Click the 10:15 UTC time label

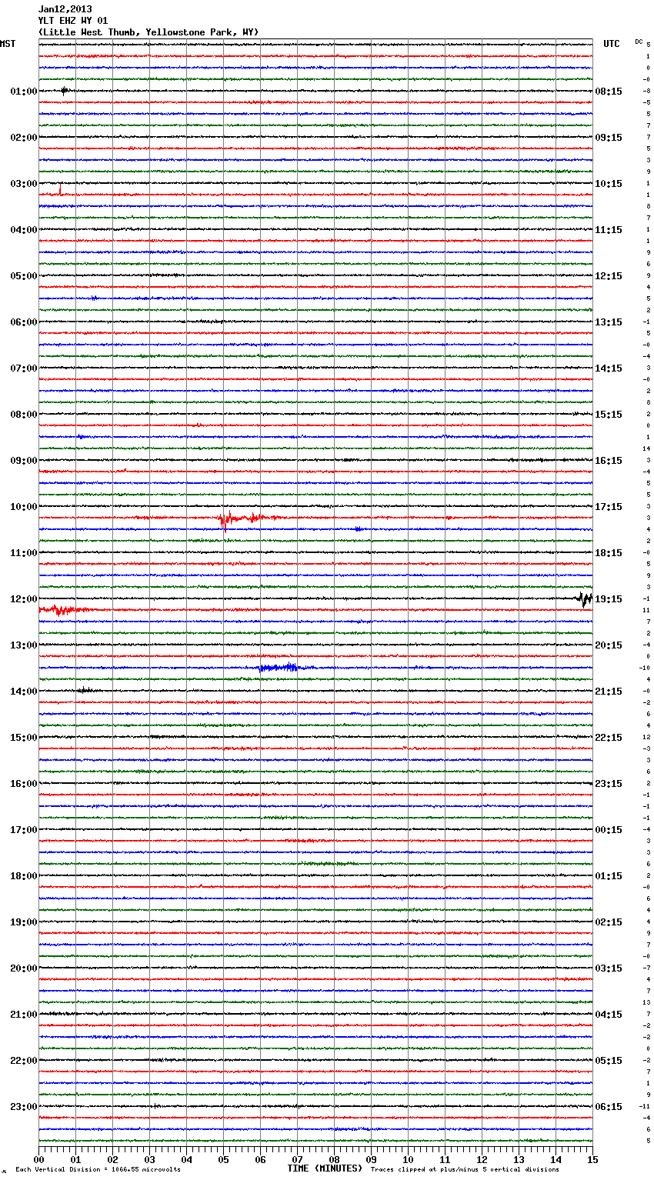pyautogui.click(x=609, y=184)
